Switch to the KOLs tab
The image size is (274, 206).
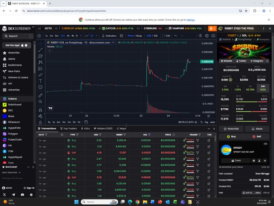coord(85,128)
